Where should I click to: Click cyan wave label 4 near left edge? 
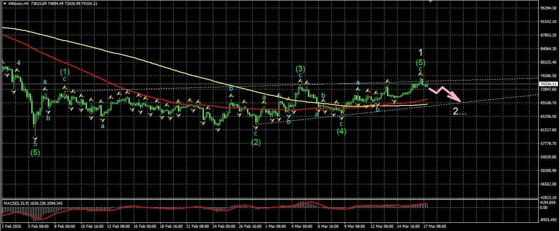point(19,63)
